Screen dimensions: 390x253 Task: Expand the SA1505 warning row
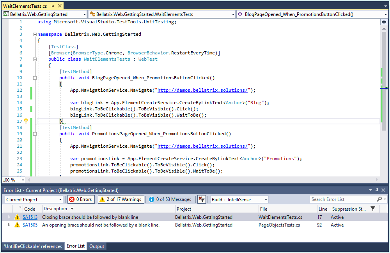[x=9, y=225]
